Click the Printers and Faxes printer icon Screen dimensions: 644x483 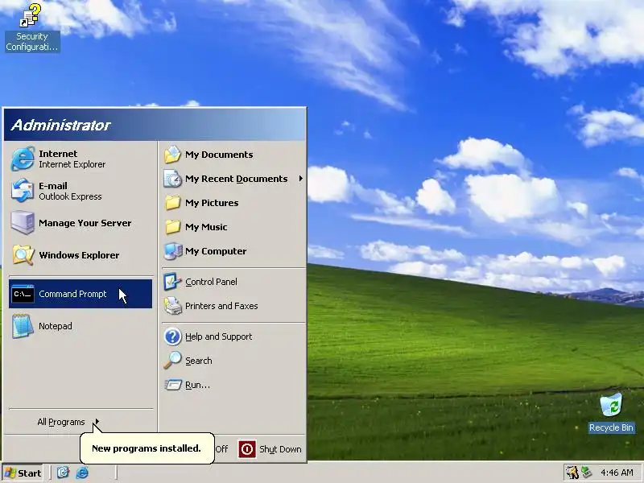(x=173, y=306)
